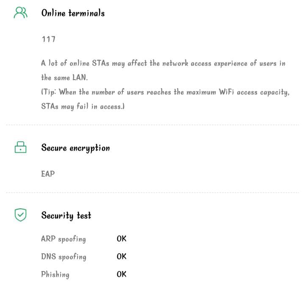Click the OK status for Phishing
The width and height of the screenshot is (305, 293).
(122, 274)
